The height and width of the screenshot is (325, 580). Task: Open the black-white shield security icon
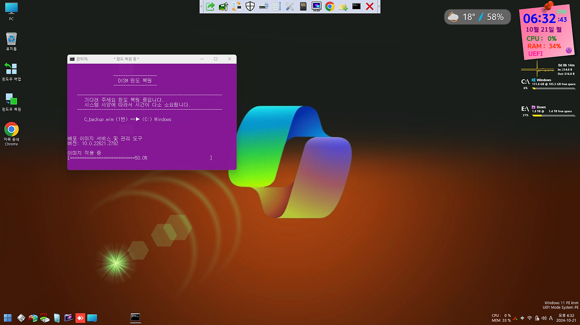click(x=250, y=6)
